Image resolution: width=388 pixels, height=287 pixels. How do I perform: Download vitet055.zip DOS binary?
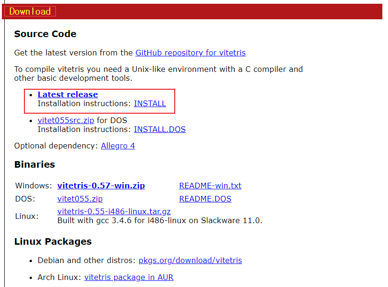(x=80, y=199)
